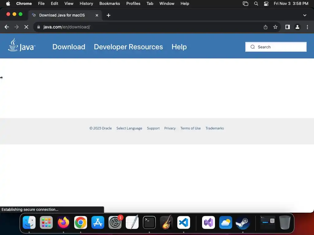
Task: Click the Select Language footer link
Action: click(129, 128)
